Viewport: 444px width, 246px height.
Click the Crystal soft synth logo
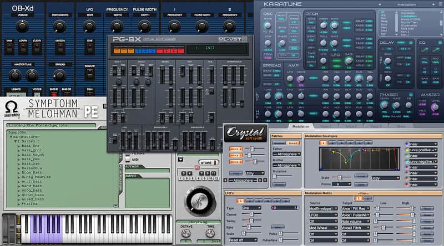(x=246, y=133)
